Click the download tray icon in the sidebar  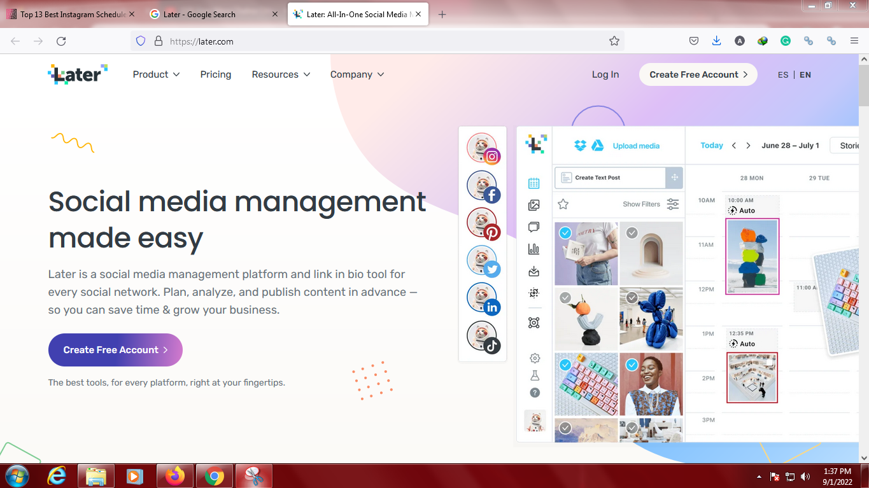click(534, 271)
